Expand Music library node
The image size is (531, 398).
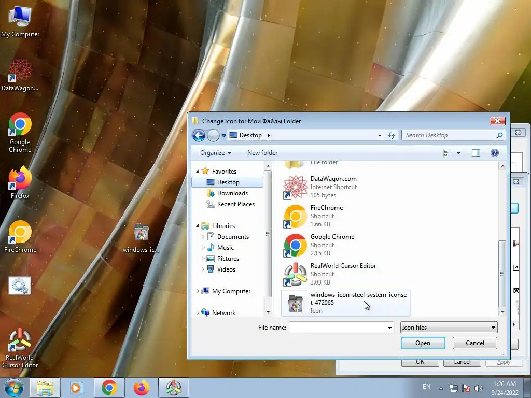[203, 247]
